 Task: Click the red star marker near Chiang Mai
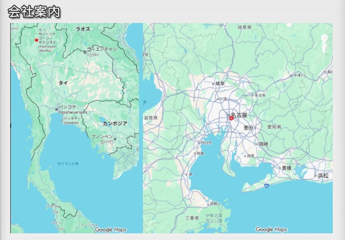[x=36, y=40]
